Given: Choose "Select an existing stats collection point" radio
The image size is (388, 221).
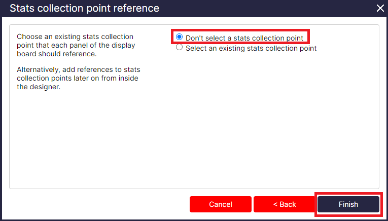Looking at the screenshot, I should point(179,48).
